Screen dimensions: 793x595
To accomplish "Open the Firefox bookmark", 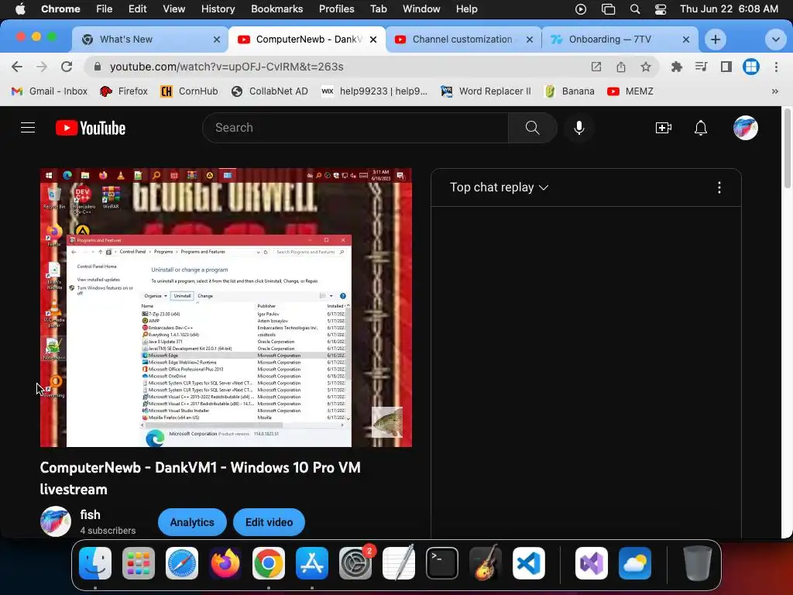I will tap(124, 91).
